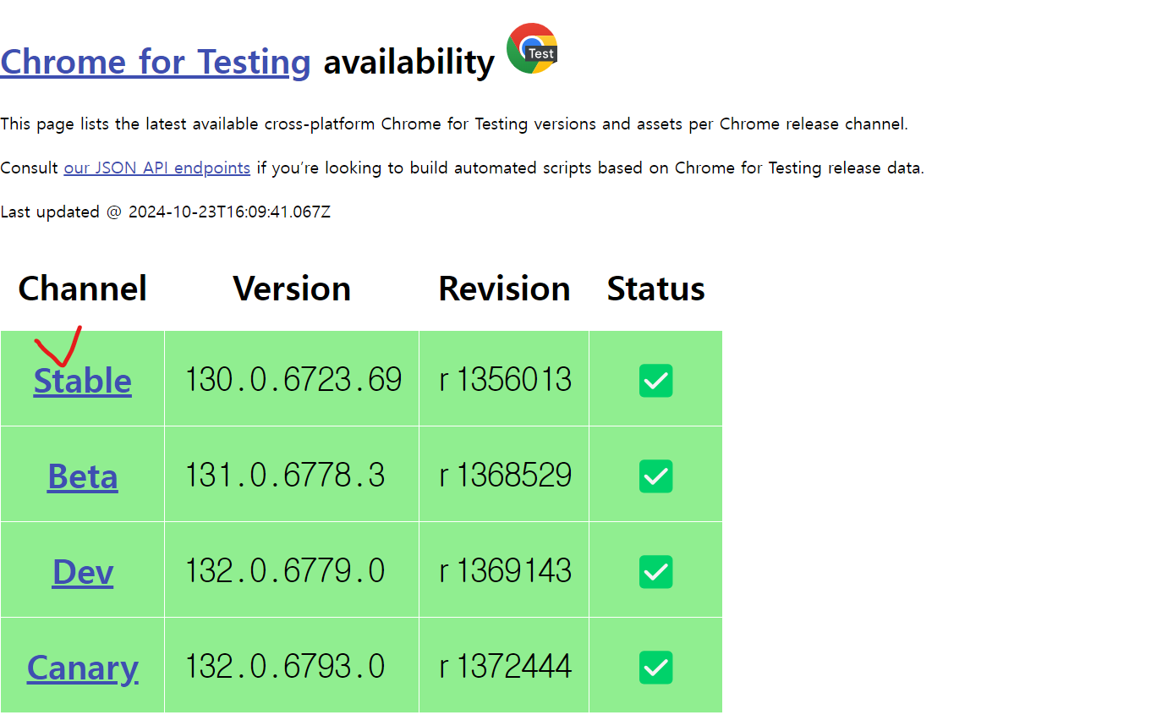Click revision r1368529 cell
This screenshot has width=1173, height=715.
coord(505,475)
